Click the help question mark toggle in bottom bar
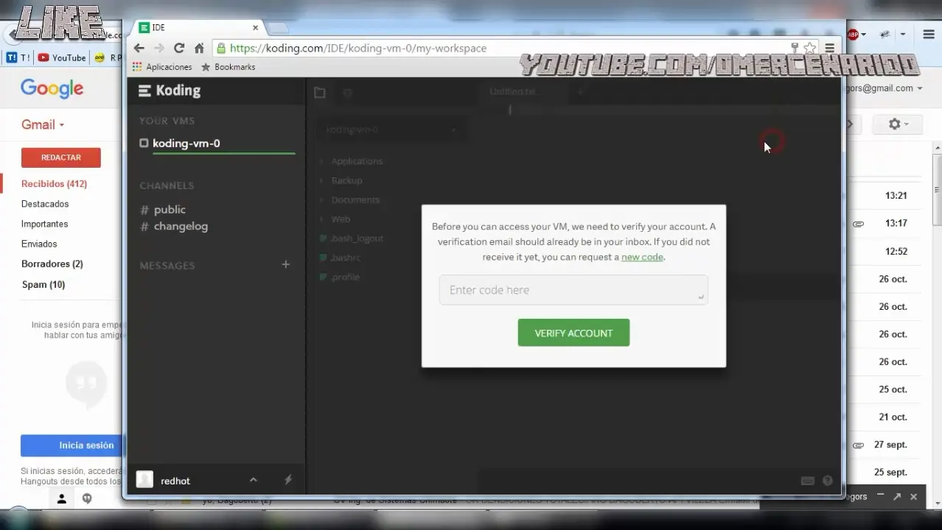This screenshot has height=530, width=942. tap(827, 480)
